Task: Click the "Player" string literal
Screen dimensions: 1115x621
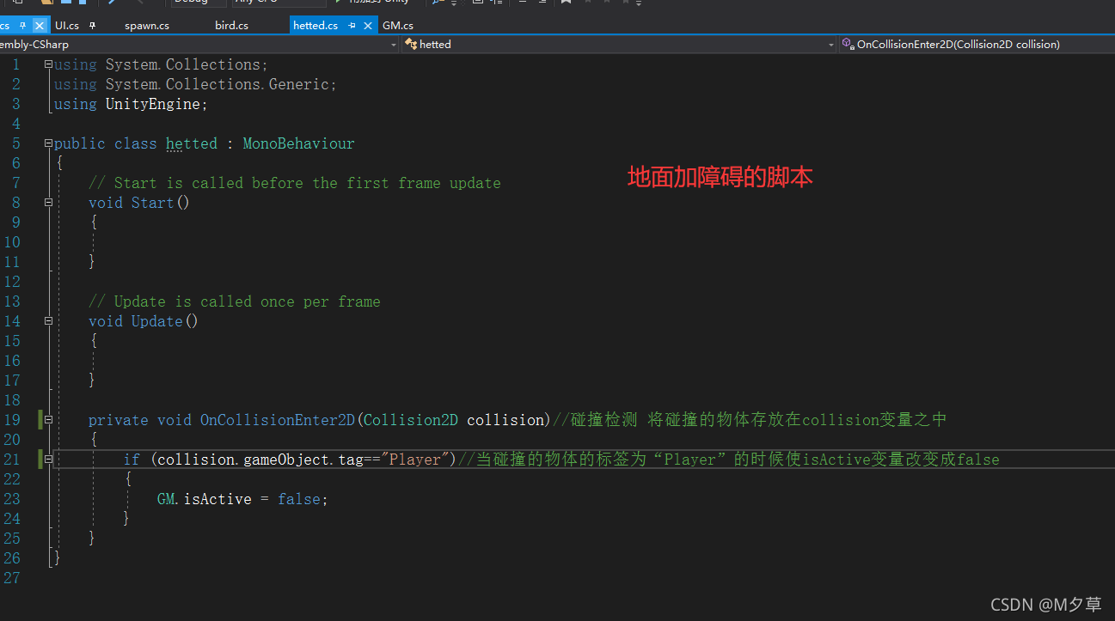Action: click(414, 460)
